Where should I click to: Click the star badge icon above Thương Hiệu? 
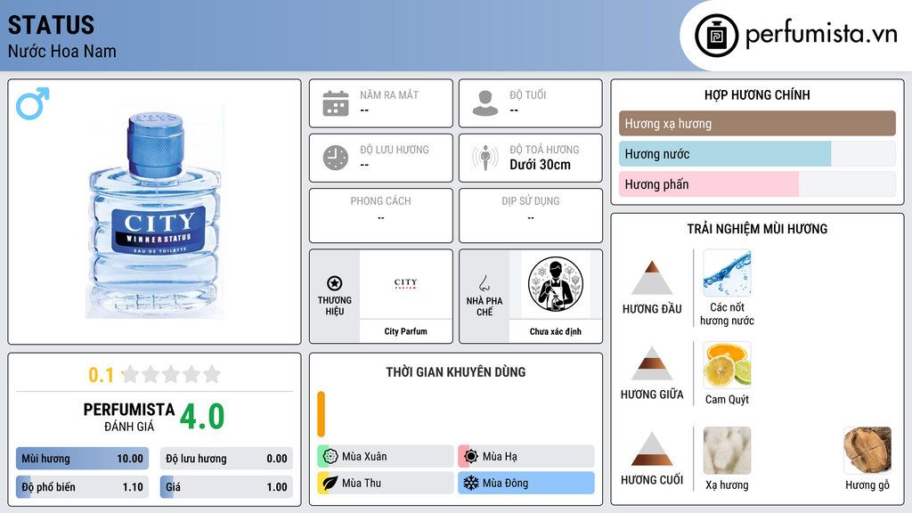pyautogui.click(x=335, y=283)
